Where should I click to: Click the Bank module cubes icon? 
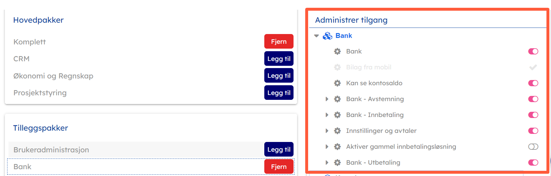coord(327,36)
